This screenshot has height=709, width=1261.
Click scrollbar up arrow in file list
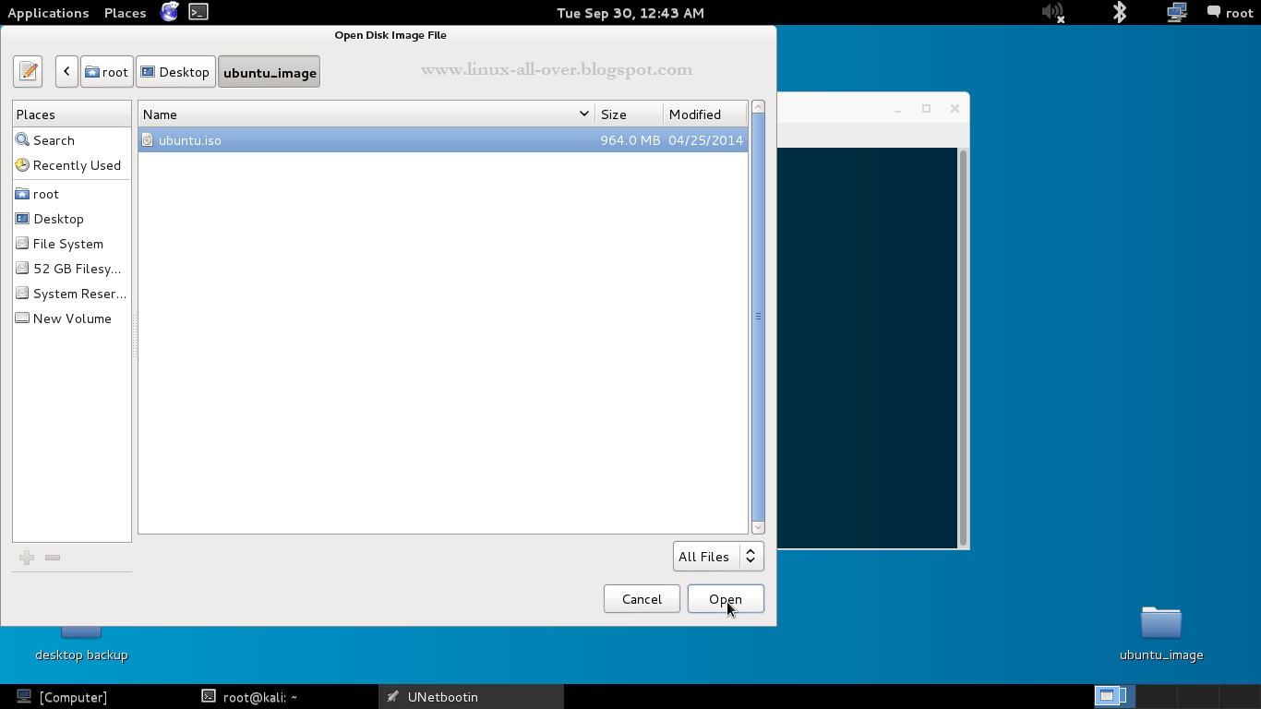click(758, 107)
